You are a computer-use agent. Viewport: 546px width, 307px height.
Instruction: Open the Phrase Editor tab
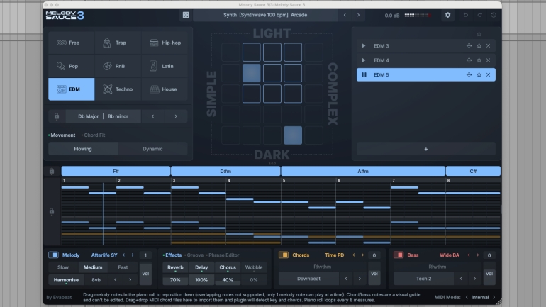(x=223, y=255)
